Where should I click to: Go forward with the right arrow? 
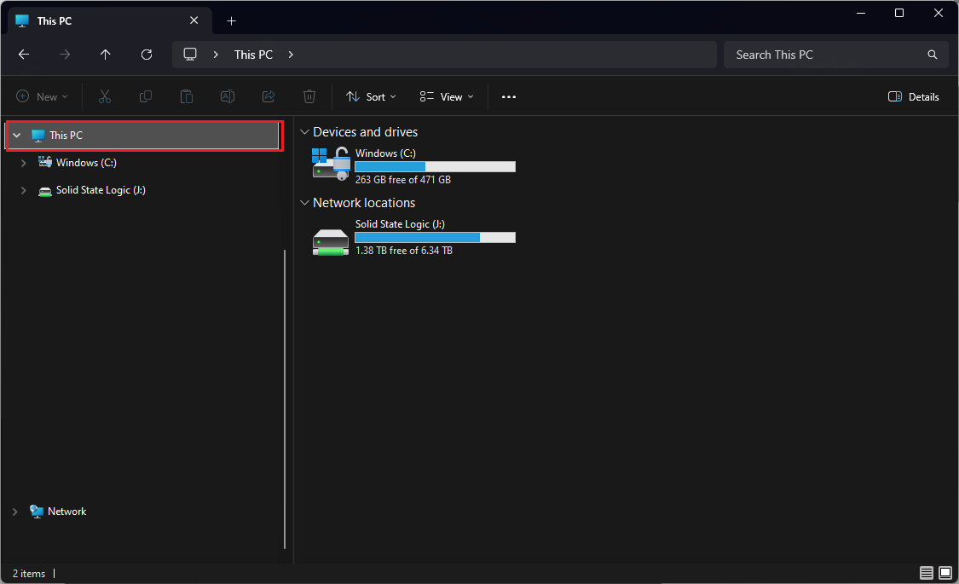pos(64,55)
